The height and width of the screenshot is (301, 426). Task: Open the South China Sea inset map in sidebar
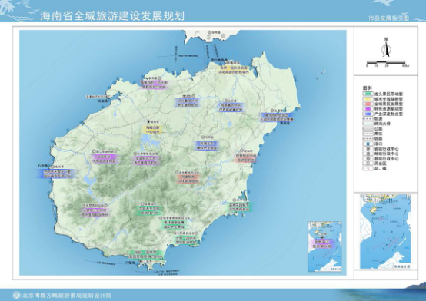pos(385,232)
